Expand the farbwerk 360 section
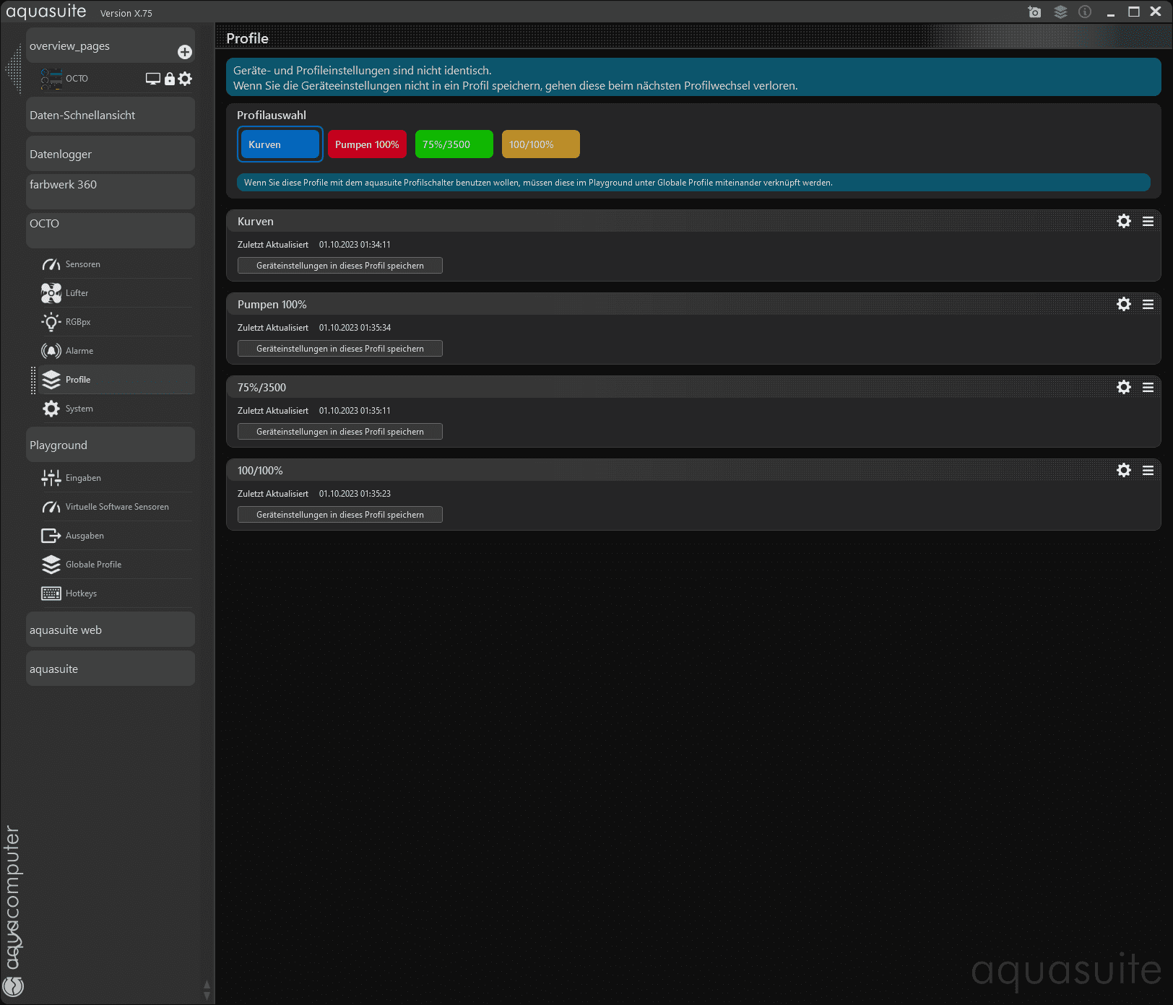 pos(111,191)
